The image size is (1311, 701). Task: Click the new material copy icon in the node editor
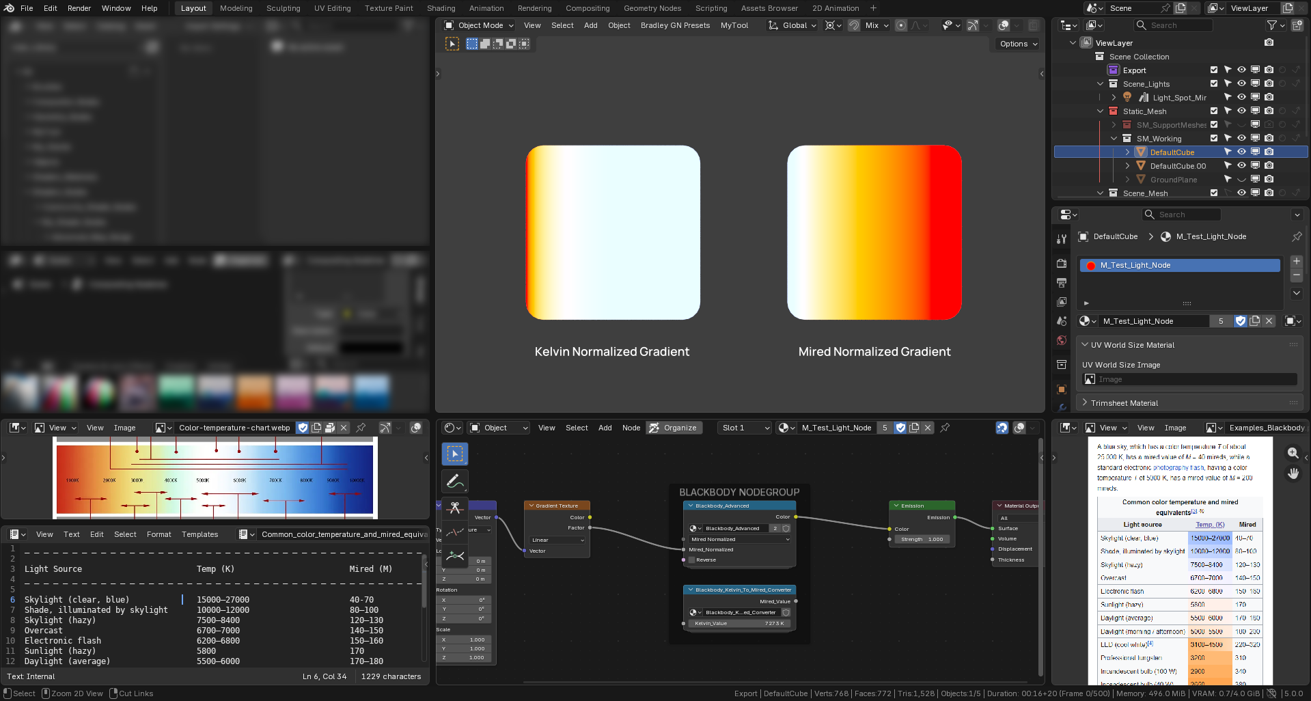click(914, 428)
